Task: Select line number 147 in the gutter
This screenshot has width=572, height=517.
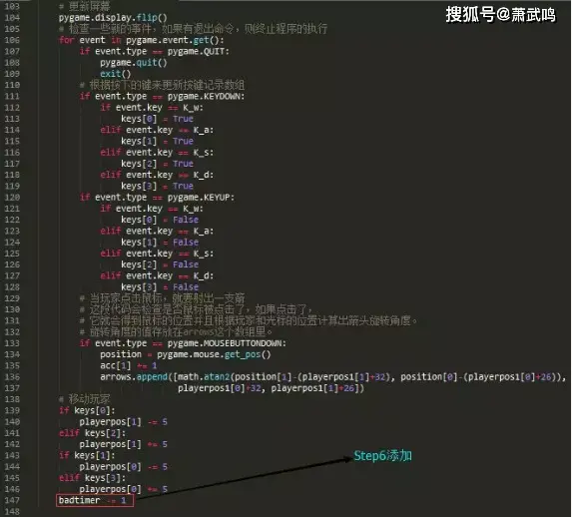Action: 12,501
